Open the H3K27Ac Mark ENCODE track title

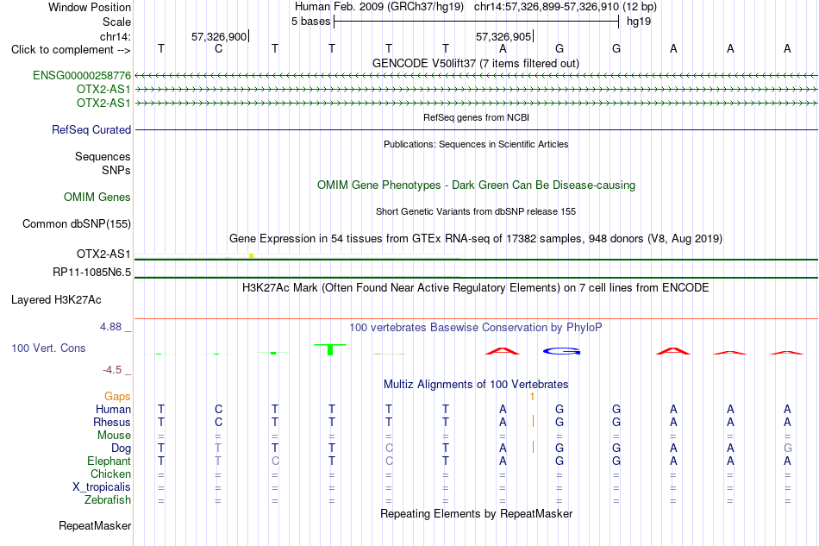pos(476,287)
